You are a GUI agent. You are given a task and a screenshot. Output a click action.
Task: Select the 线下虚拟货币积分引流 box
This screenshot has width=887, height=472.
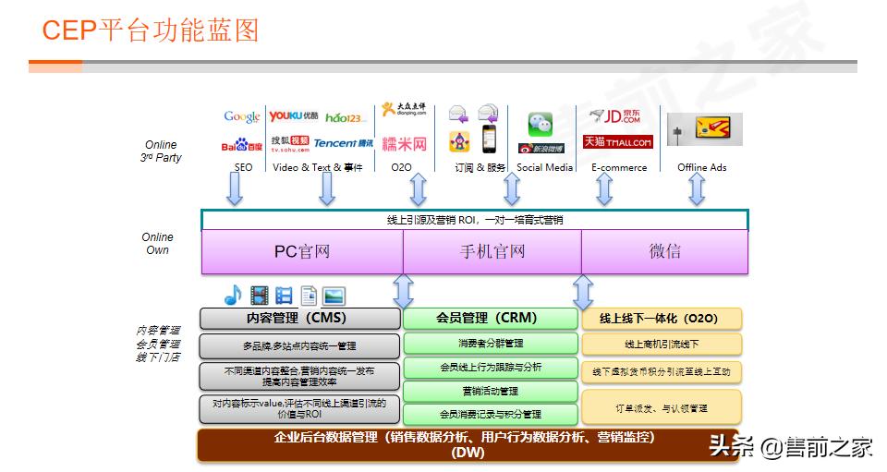tap(662, 371)
